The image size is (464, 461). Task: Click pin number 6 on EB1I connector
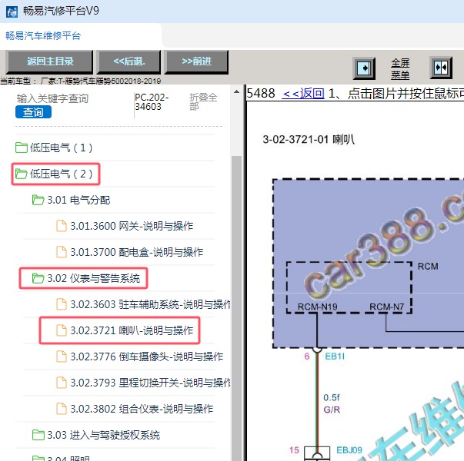pos(307,357)
